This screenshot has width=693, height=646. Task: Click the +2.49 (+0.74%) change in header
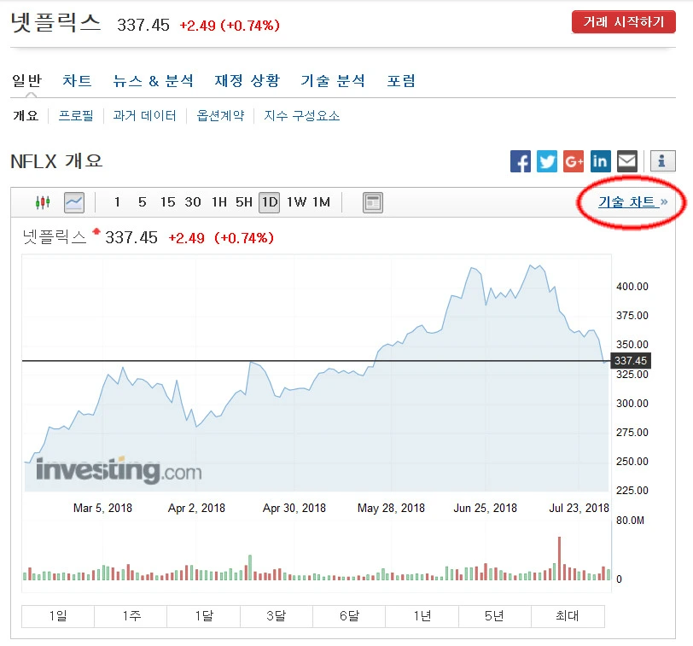pos(230,26)
